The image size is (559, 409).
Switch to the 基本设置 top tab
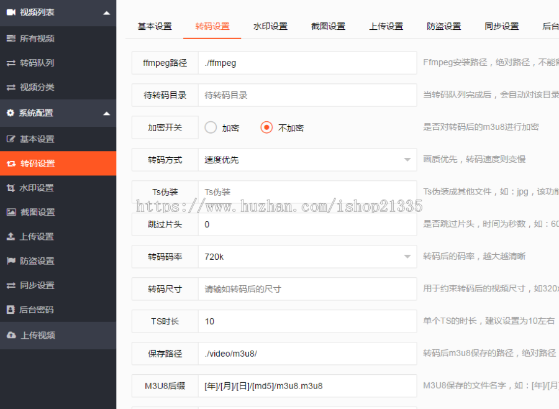pos(155,26)
